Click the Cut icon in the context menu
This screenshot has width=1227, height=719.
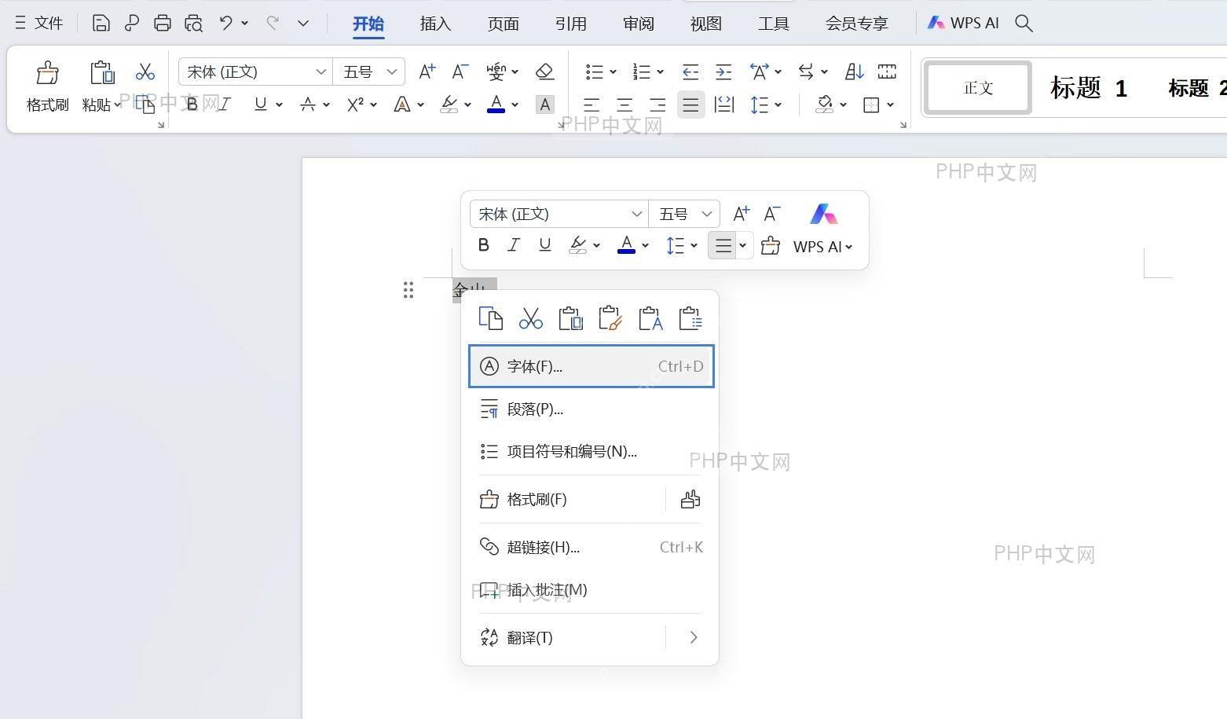pos(531,318)
